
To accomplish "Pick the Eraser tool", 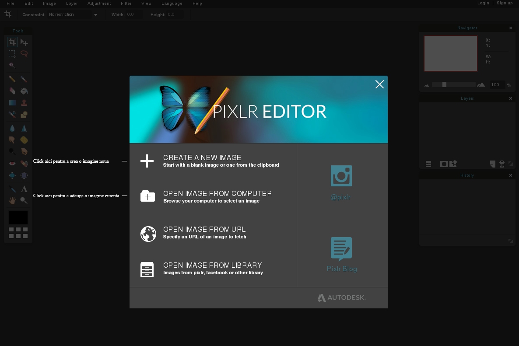I will 12,91.
